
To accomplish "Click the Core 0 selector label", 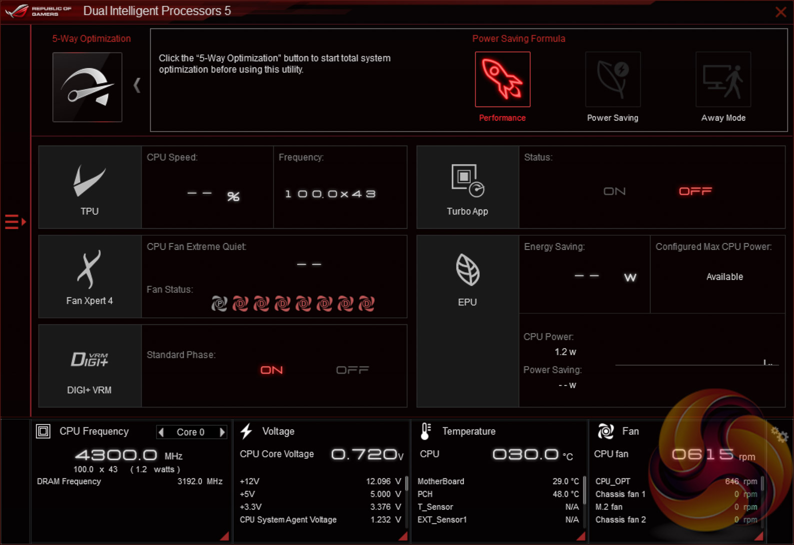I will pyautogui.click(x=191, y=432).
